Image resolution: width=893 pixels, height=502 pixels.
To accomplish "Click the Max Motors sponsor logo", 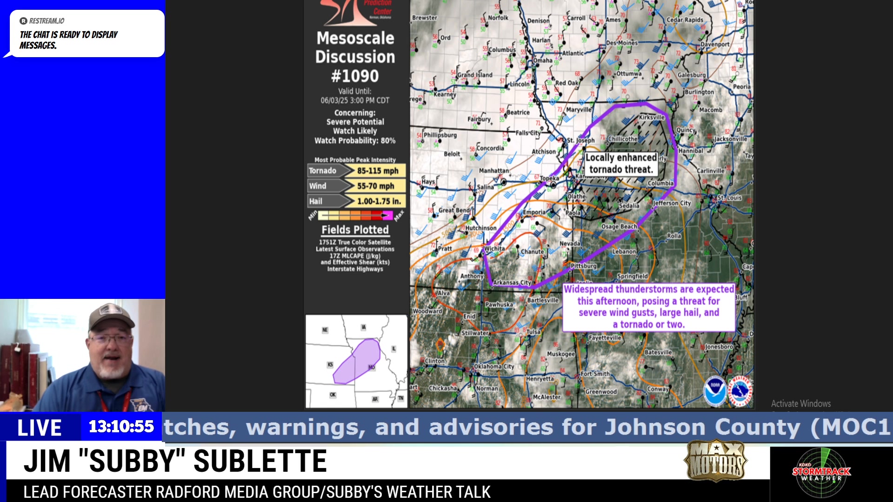I will tap(716, 460).
